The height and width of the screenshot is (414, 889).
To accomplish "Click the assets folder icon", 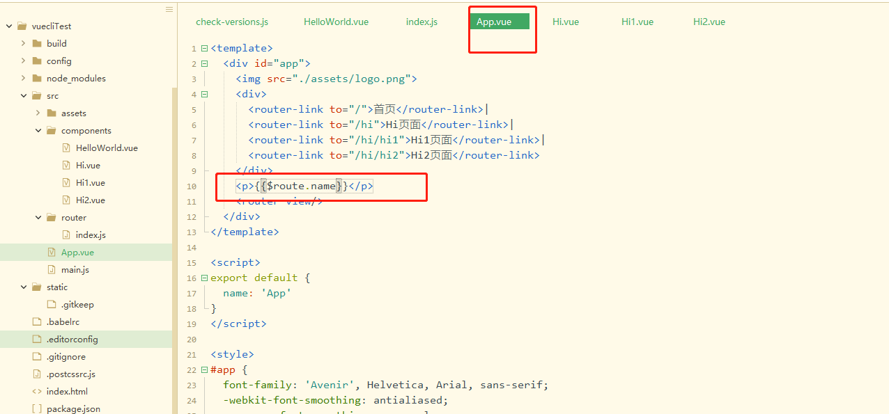I will click(52, 113).
